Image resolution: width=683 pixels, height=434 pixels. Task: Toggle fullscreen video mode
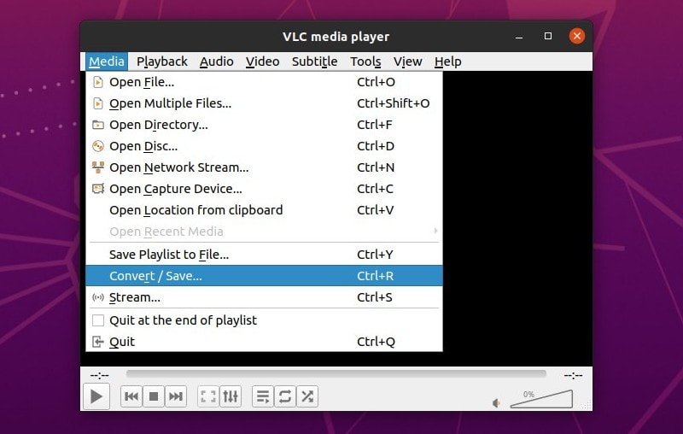pyautogui.click(x=208, y=396)
